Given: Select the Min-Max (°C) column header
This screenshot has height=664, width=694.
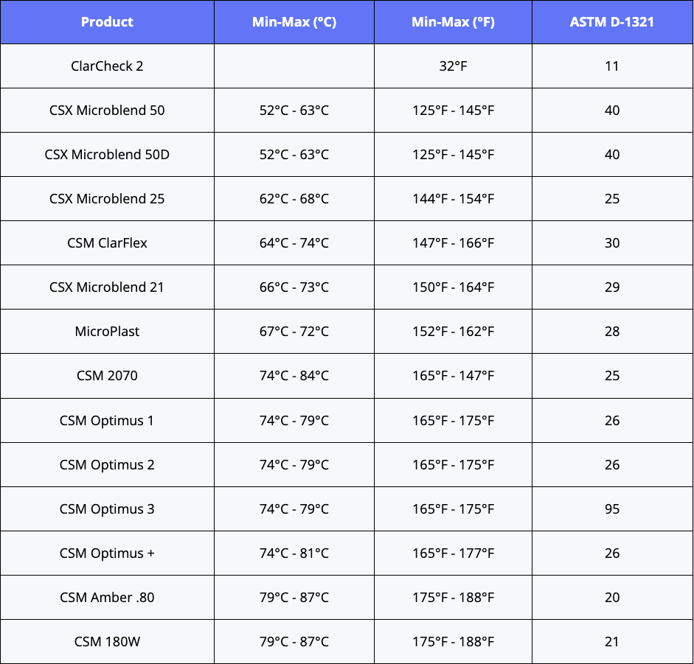Looking at the screenshot, I should [x=294, y=22].
